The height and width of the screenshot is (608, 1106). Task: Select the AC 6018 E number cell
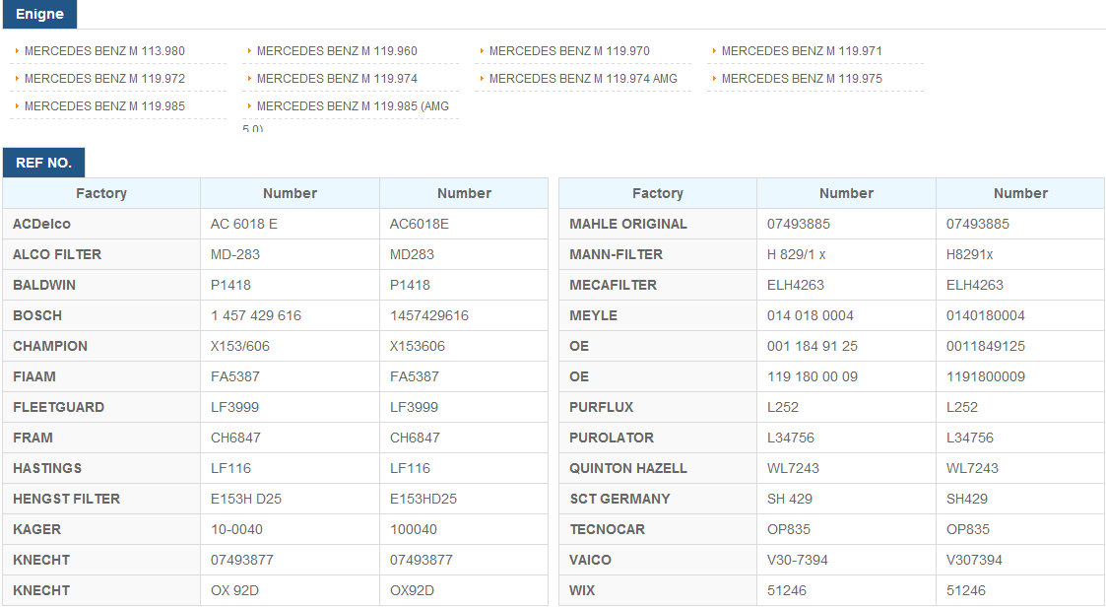coord(290,224)
